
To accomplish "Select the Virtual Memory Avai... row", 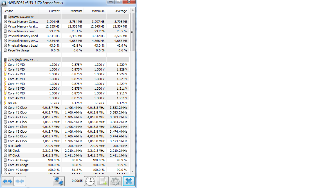I will pos(66,26).
